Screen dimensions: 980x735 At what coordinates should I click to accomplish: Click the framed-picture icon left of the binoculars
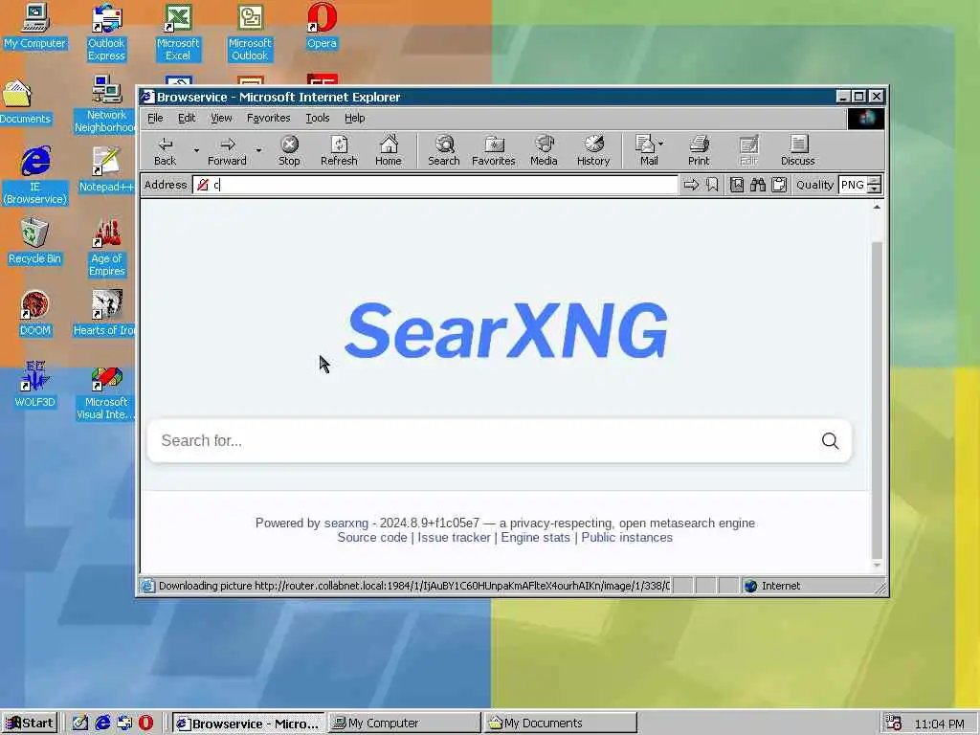(737, 185)
